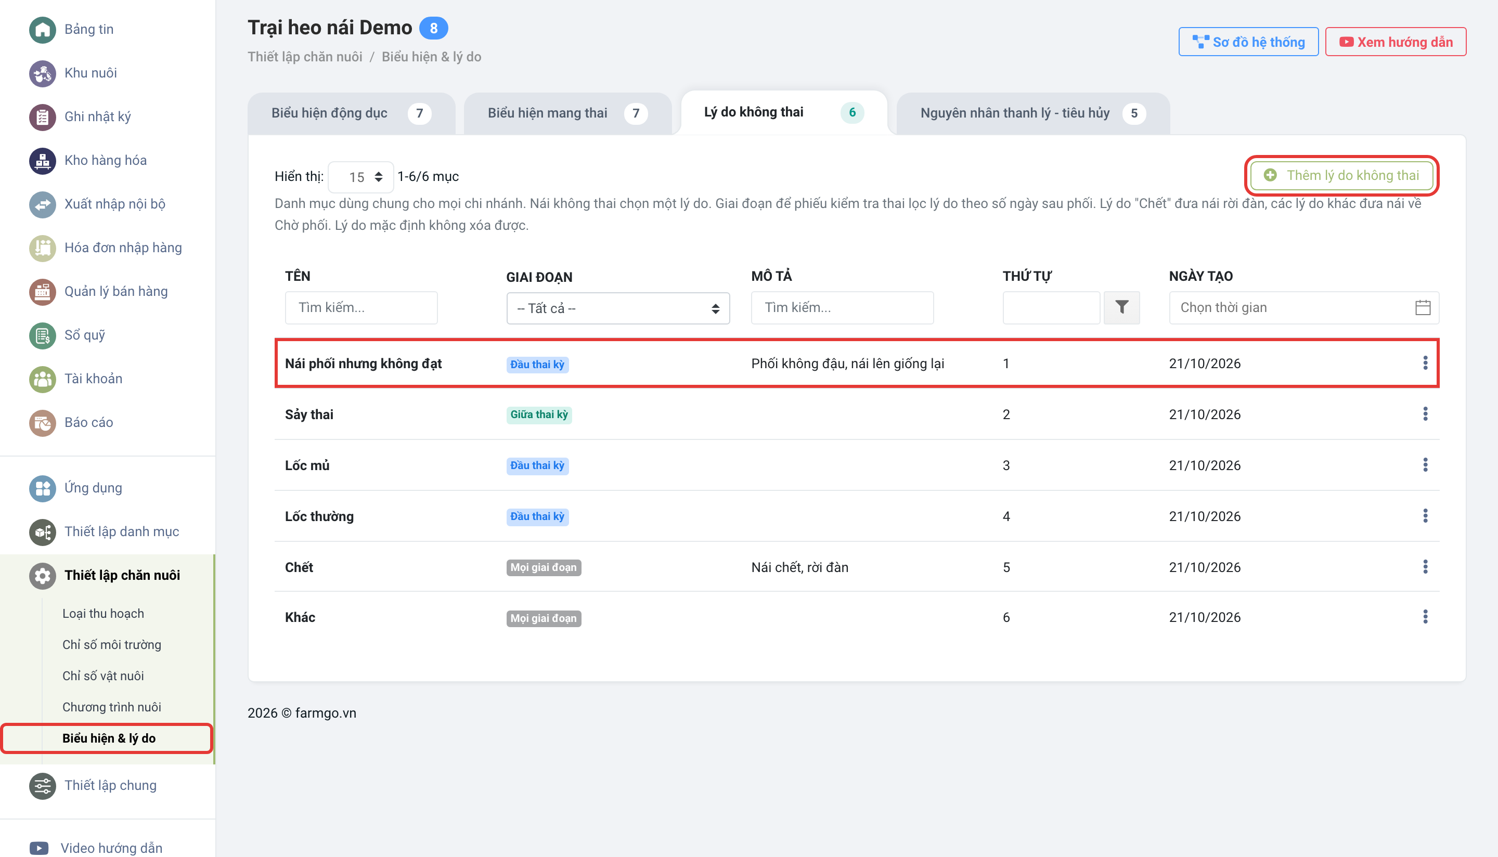Image resolution: width=1498 pixels, height=857 pixels.
Task: Open the Hiển thị page size dropdown
Action: (360, 177)
